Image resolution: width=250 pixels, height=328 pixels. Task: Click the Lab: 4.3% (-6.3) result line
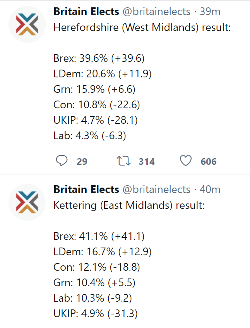tap(90, 136)
